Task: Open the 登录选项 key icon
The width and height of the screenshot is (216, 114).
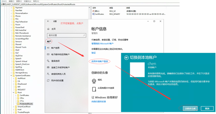Action: coord(48,61)
